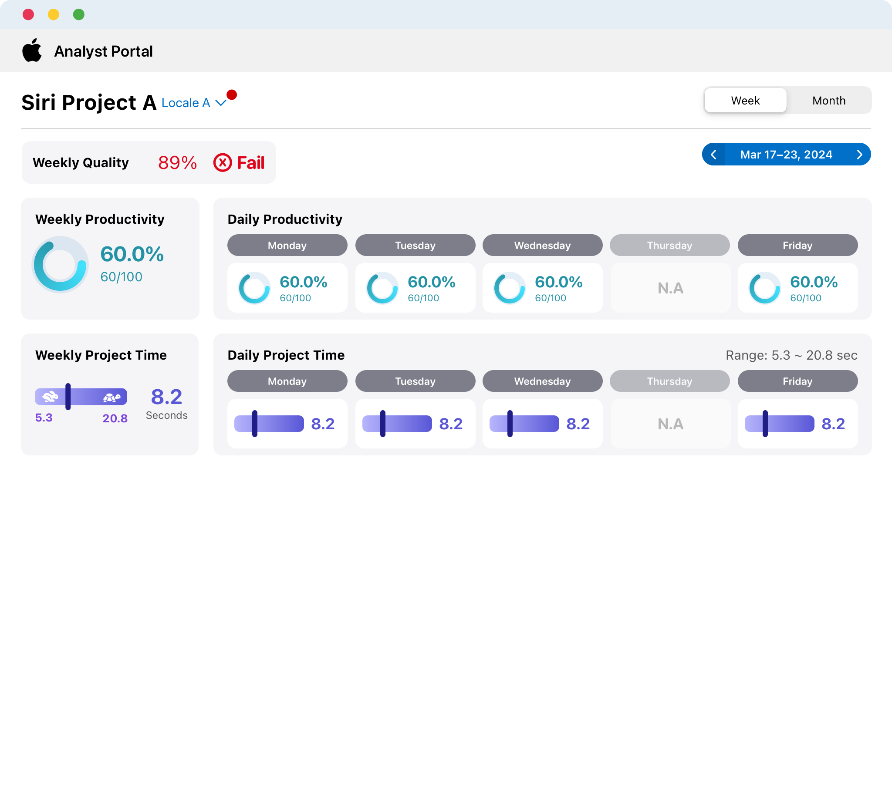
Task: Select Tuesday in Daily Project Time
Action: click(x=415, y=381)
